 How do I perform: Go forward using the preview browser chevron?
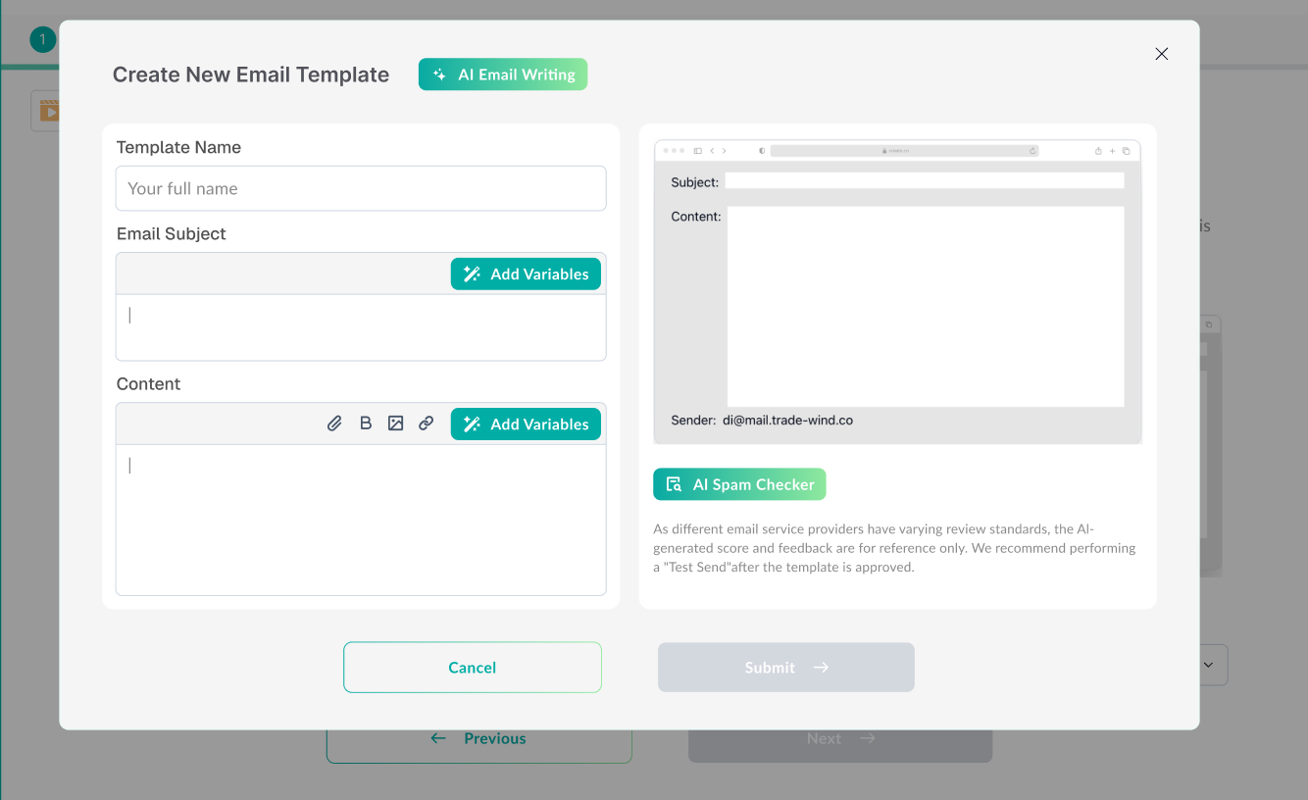(726, 150)
